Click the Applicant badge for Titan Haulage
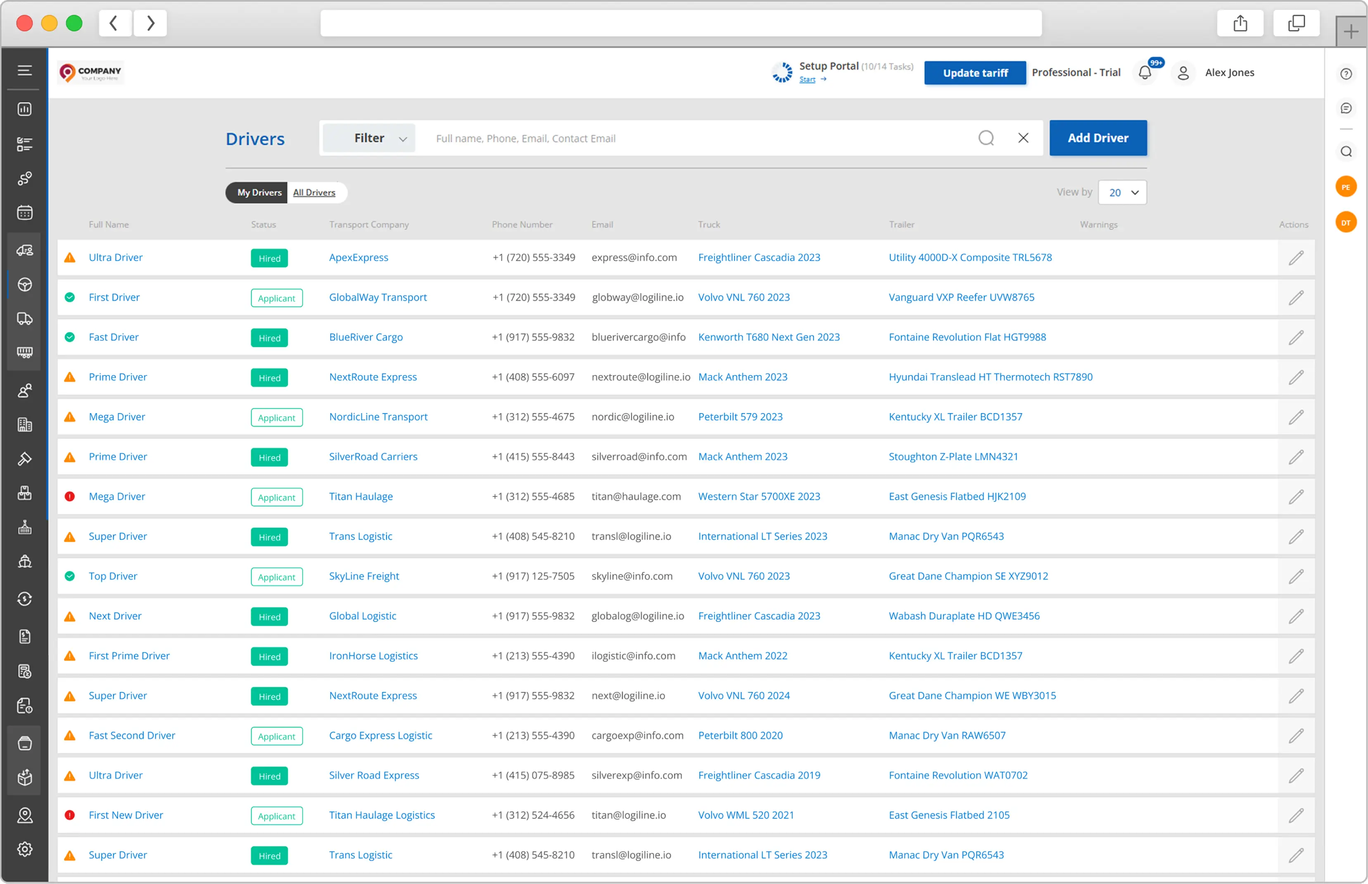1368x884 pixels. 277,497
